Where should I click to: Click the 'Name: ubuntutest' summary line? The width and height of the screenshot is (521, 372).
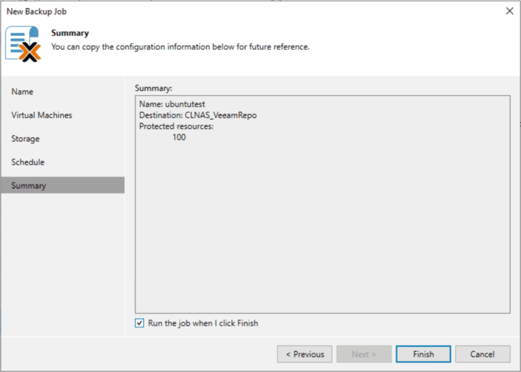coord(172,104)
